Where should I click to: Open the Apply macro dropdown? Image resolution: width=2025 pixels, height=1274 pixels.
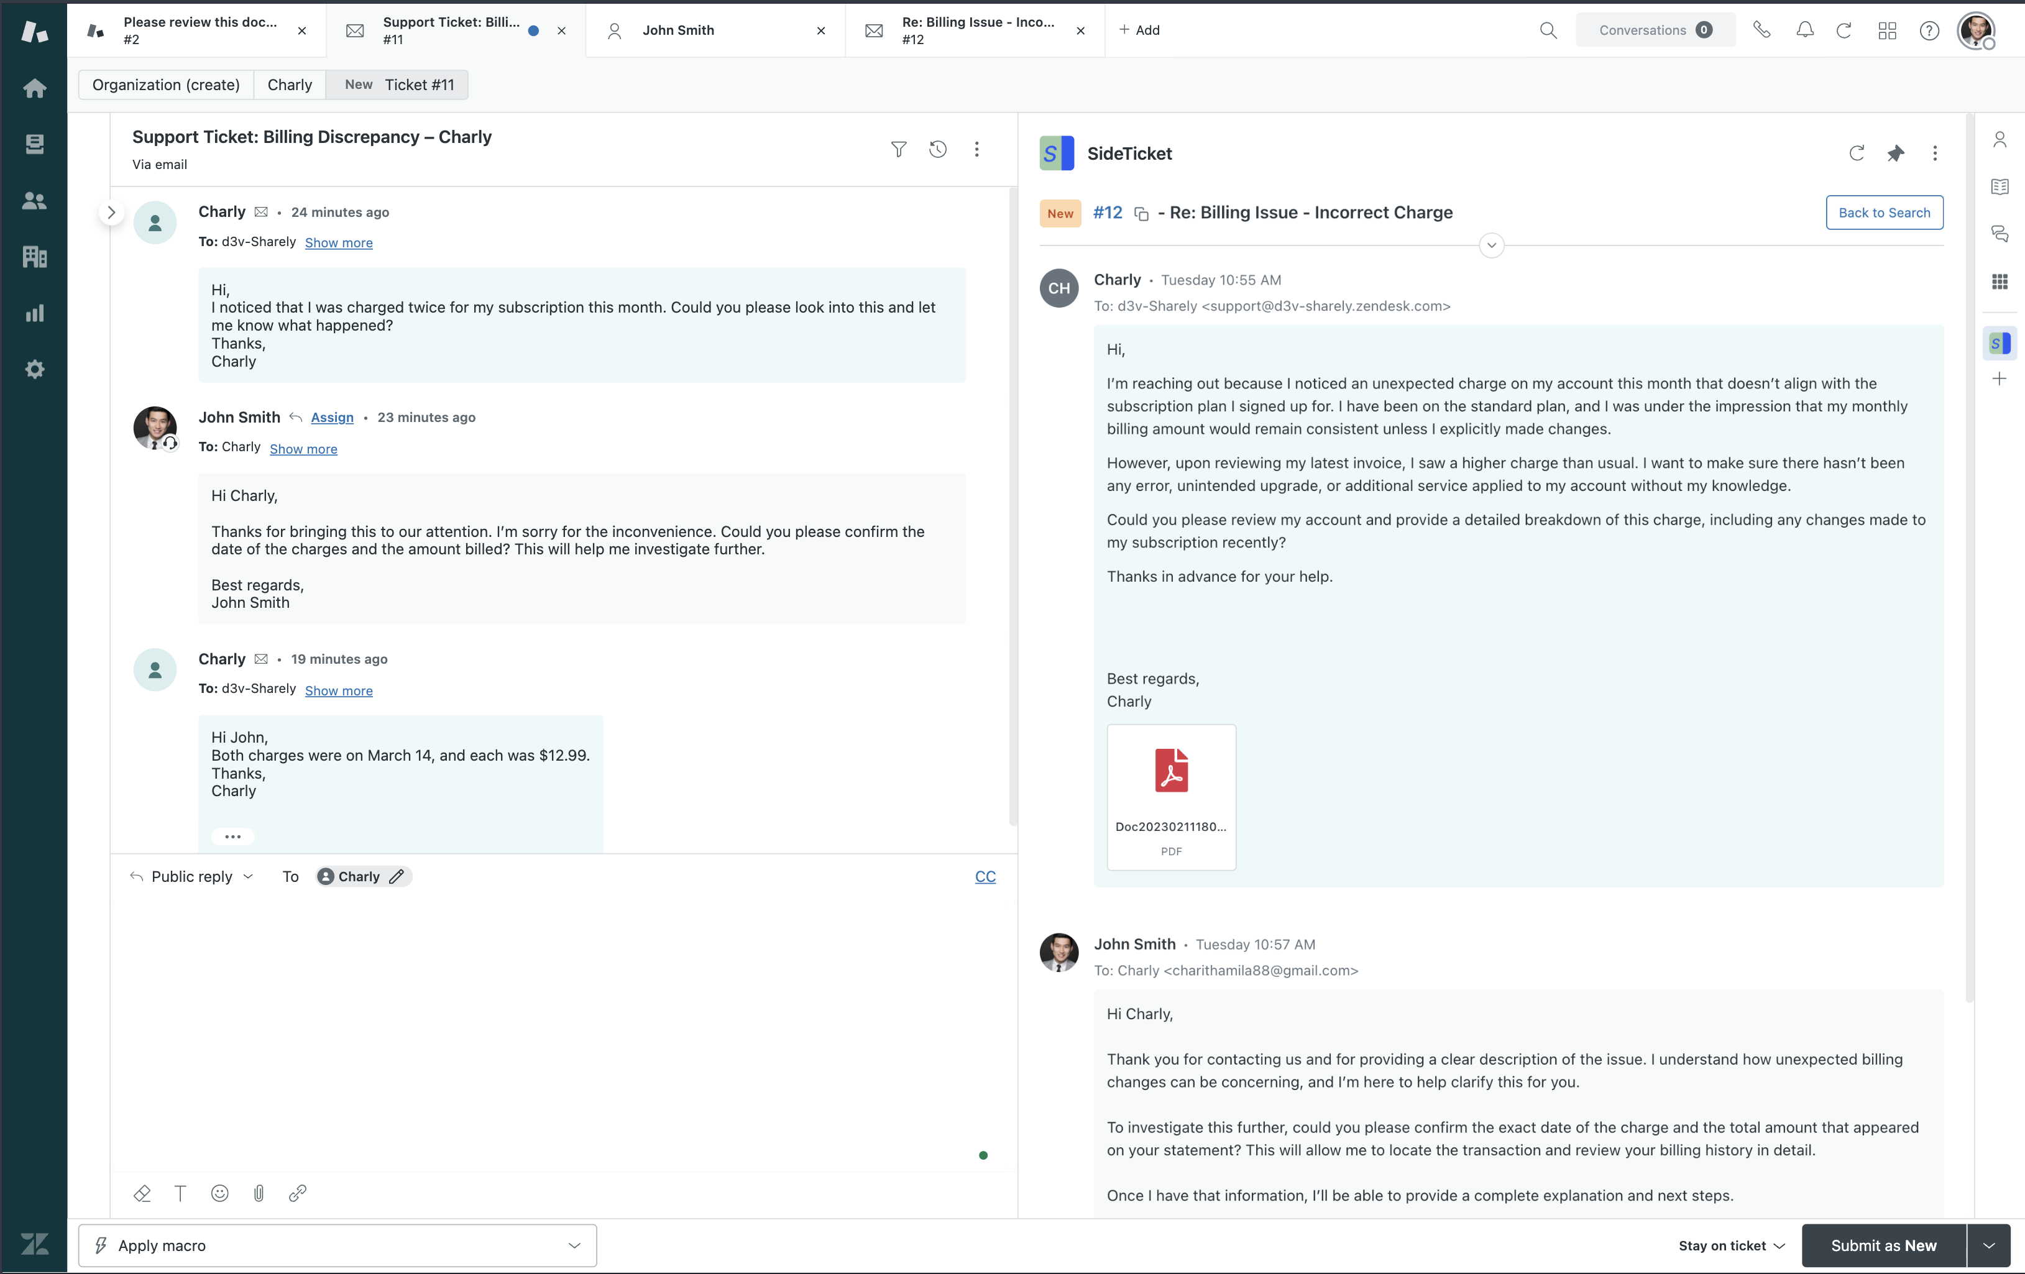[x=337, y=1245]
